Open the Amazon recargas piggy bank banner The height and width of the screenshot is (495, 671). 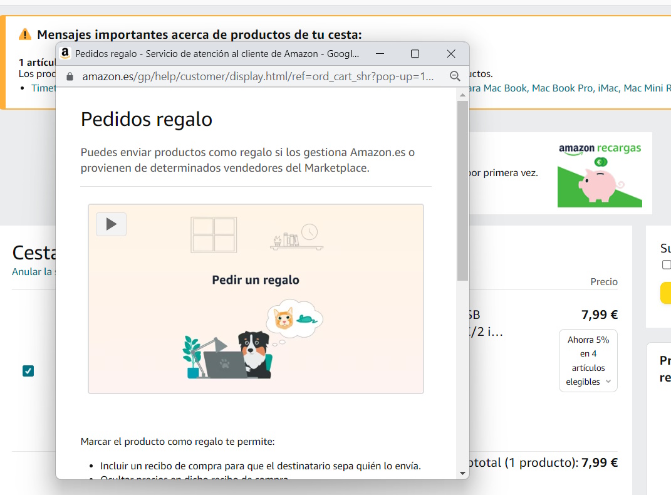(600, 175)
